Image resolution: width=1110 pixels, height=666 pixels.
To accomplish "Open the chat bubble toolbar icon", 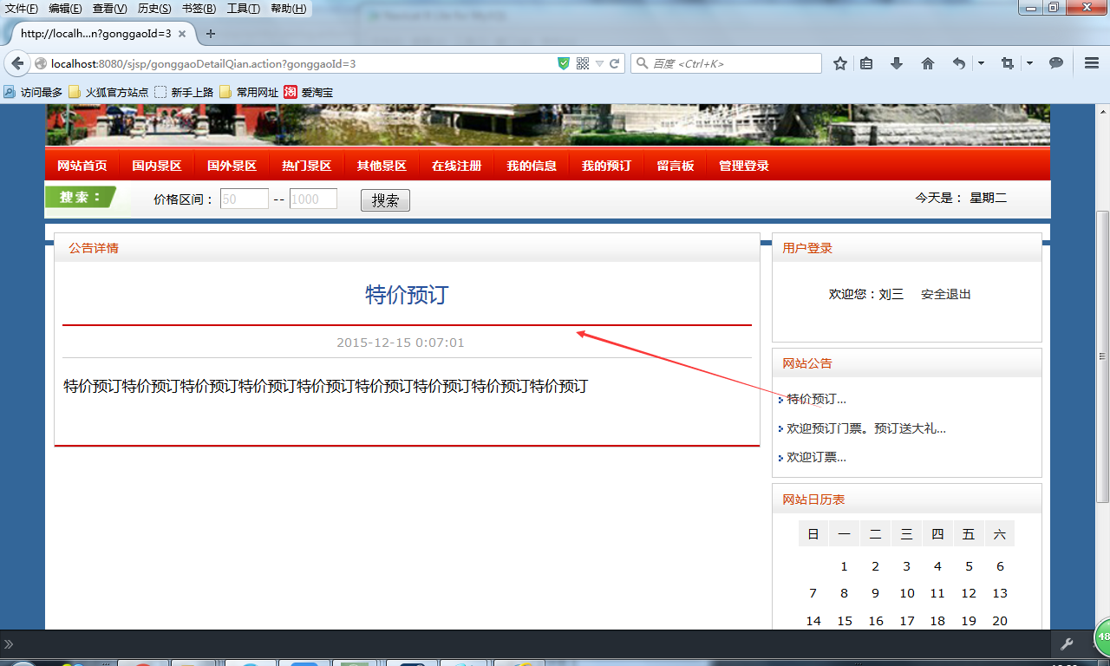I will click(1056, 63).
